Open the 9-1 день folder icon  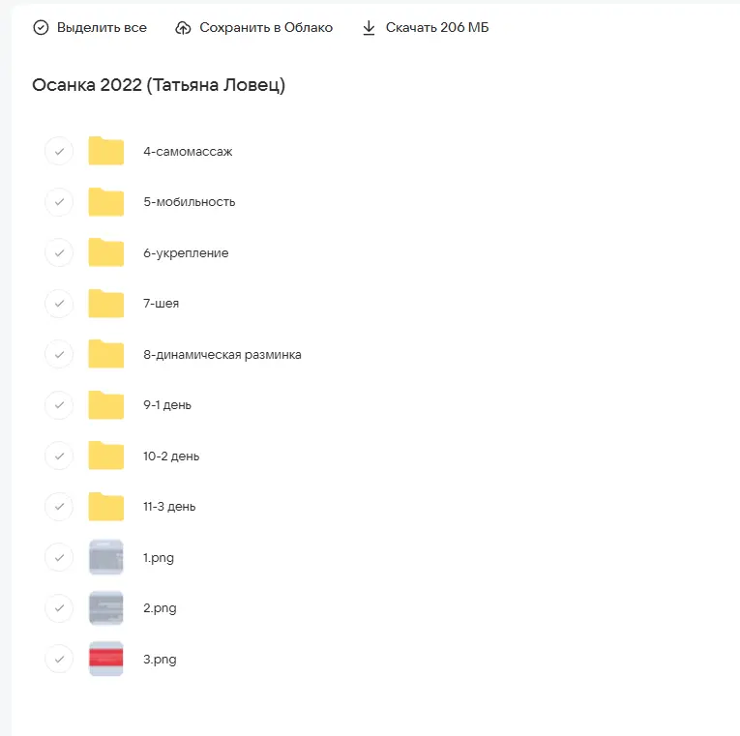point(106,405)
